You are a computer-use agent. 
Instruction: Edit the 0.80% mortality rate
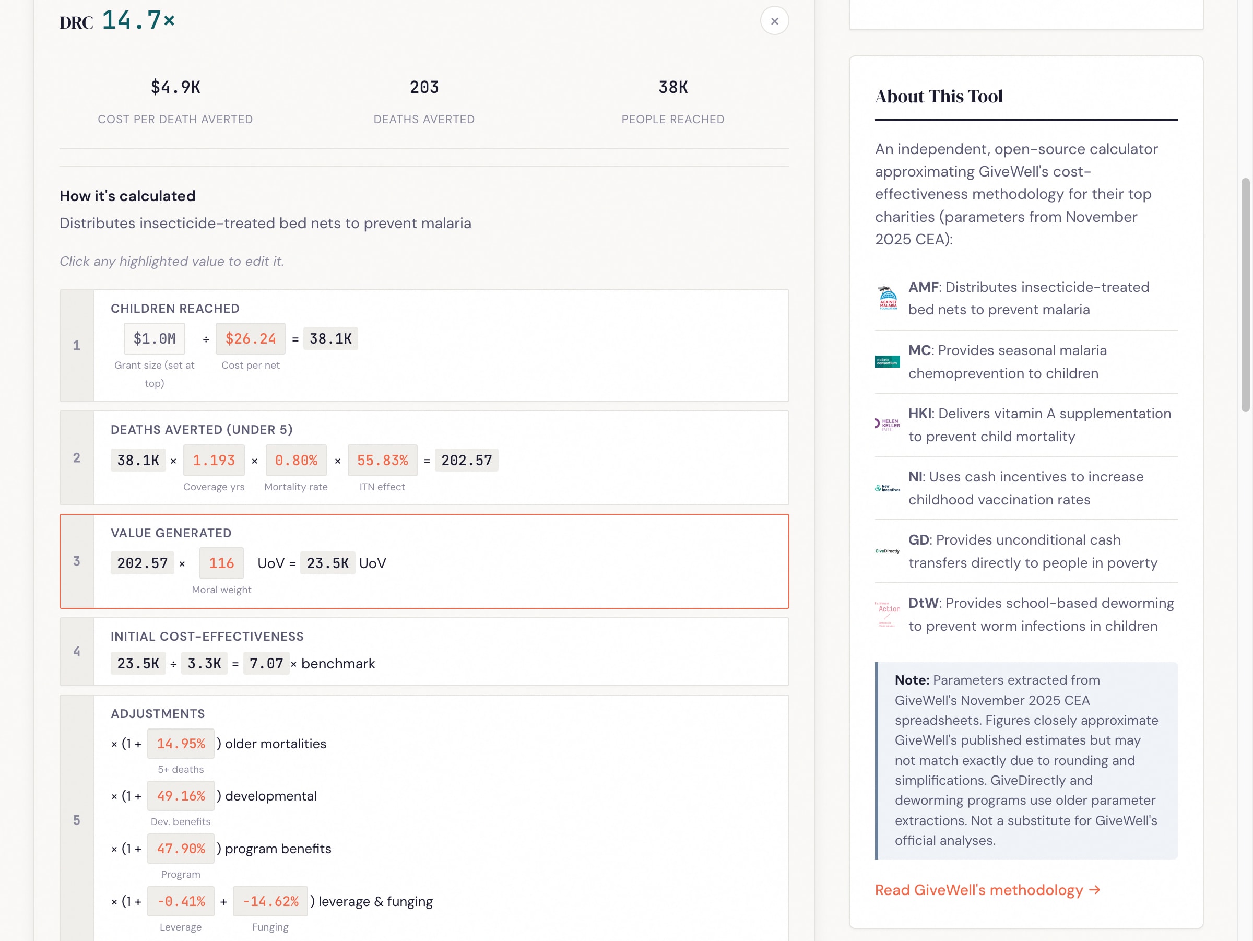(296, 461)
